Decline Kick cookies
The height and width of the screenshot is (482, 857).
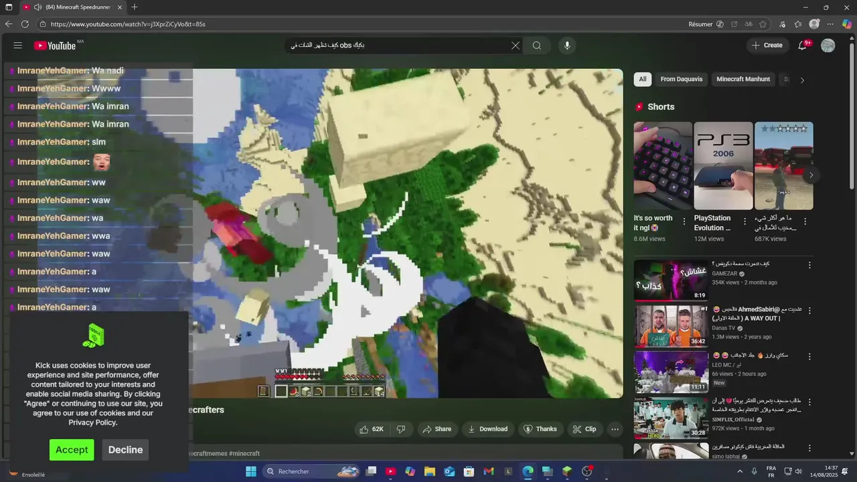(x=125, y=450)
